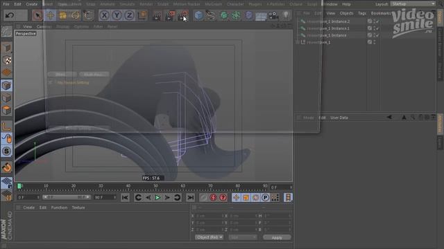Select Texture mode checker cube icon

[6, 60]
